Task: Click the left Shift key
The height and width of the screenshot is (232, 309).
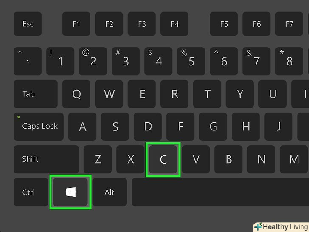Action: coord(46,159)
